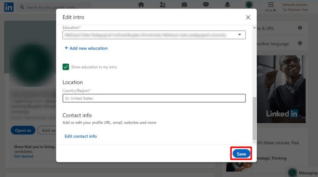Open the Jobs briefcase icon

[x=184, y=5]
